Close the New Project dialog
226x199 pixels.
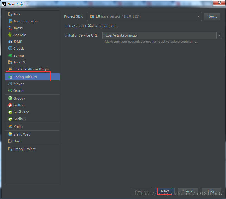click(219, 3)
